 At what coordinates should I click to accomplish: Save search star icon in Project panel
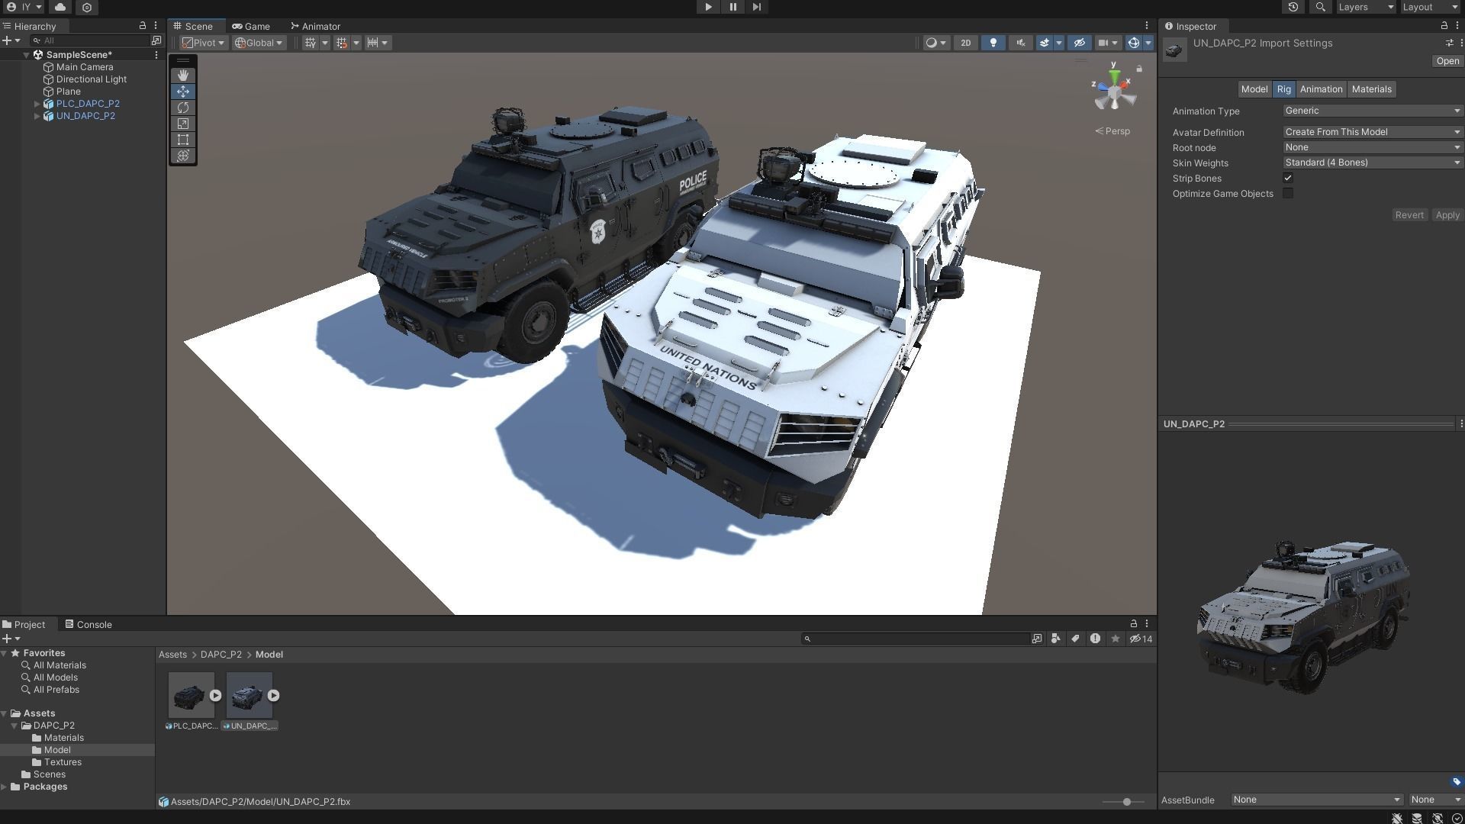(x=1116, y=639)
